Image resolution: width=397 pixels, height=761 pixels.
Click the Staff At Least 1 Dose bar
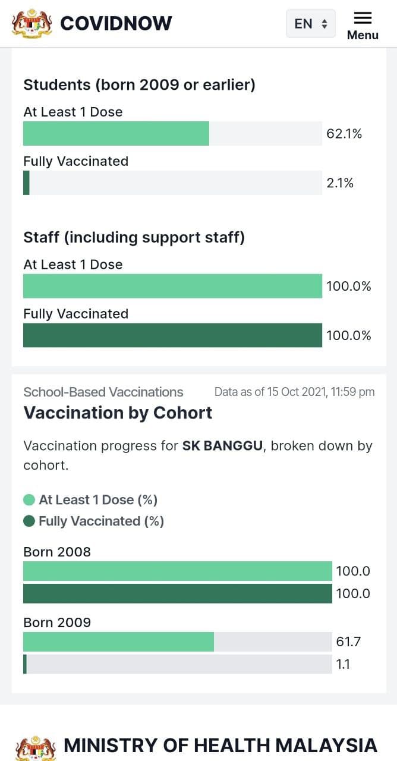172,286
